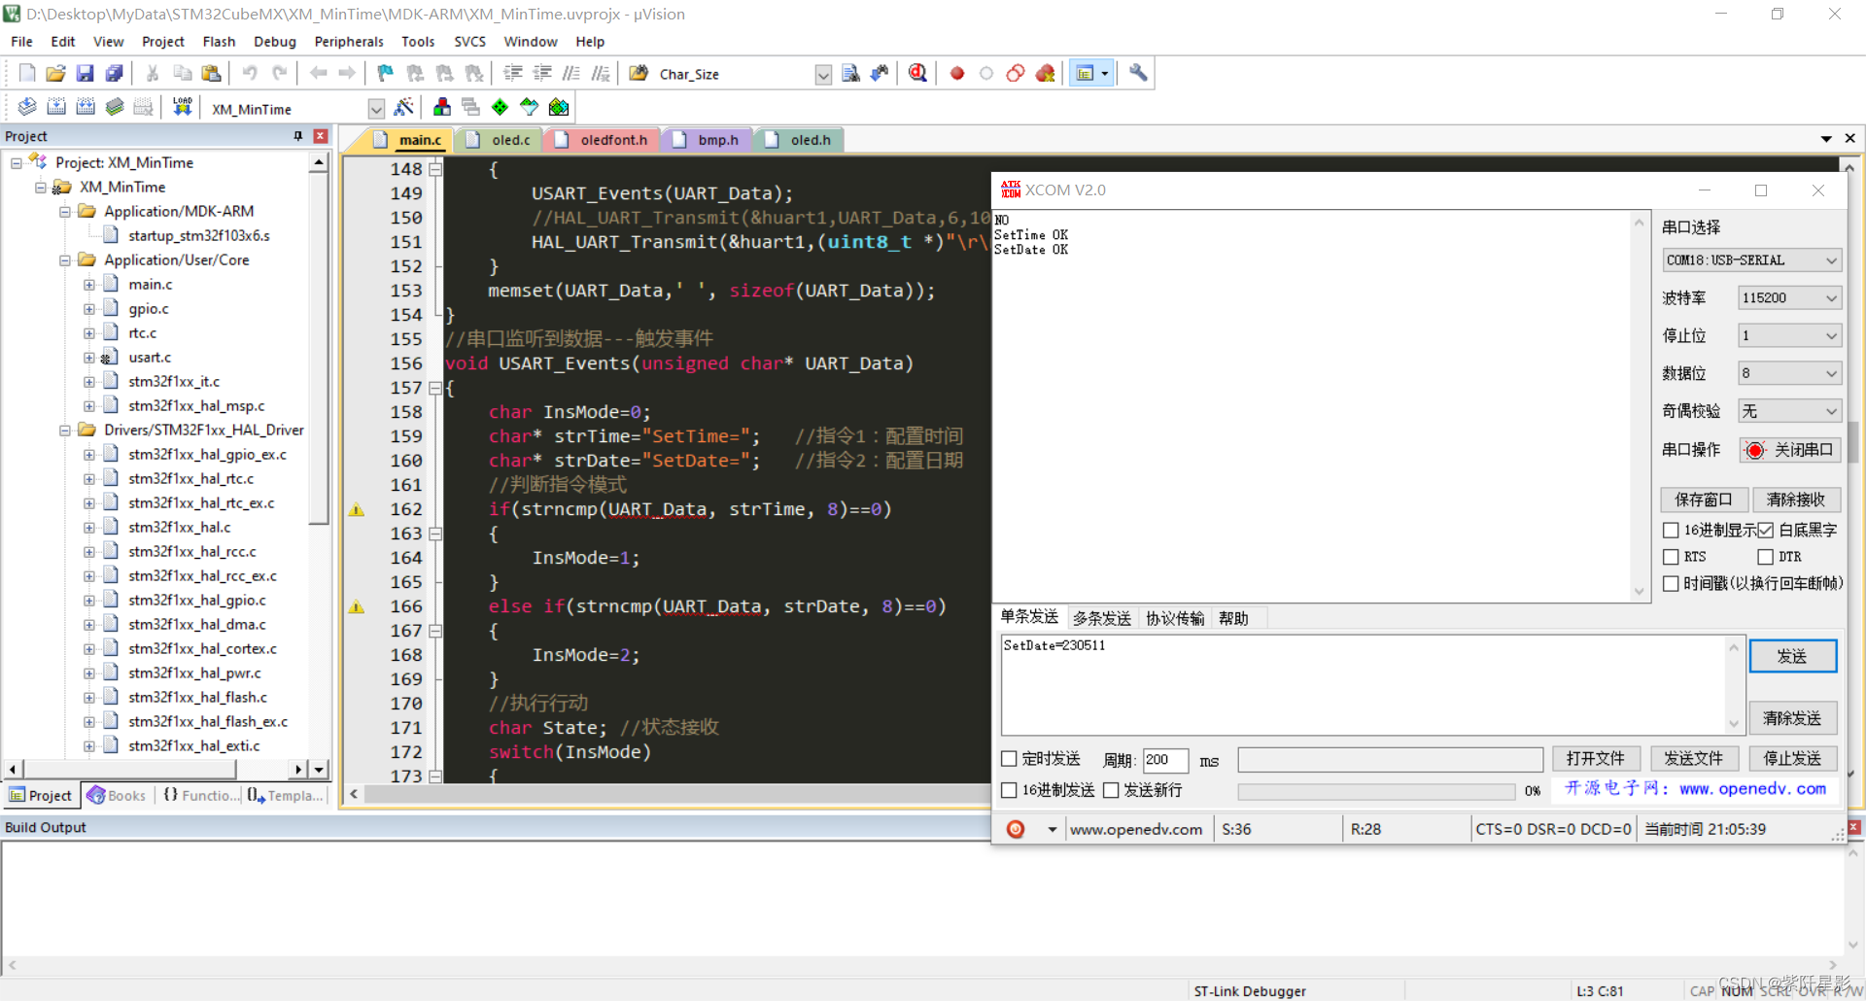Paste from clipboard toolbar icon
The width and height of the screenshot is (1866, 1001).
click(x=211, y=74)
